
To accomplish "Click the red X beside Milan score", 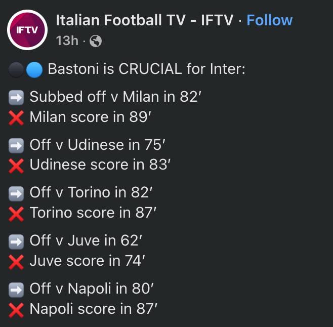I will coord(17,117).
